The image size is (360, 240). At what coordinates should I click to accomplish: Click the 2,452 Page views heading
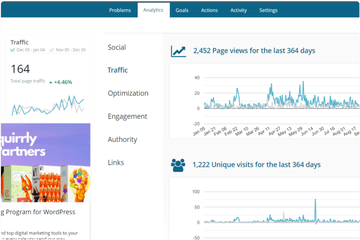254,51
